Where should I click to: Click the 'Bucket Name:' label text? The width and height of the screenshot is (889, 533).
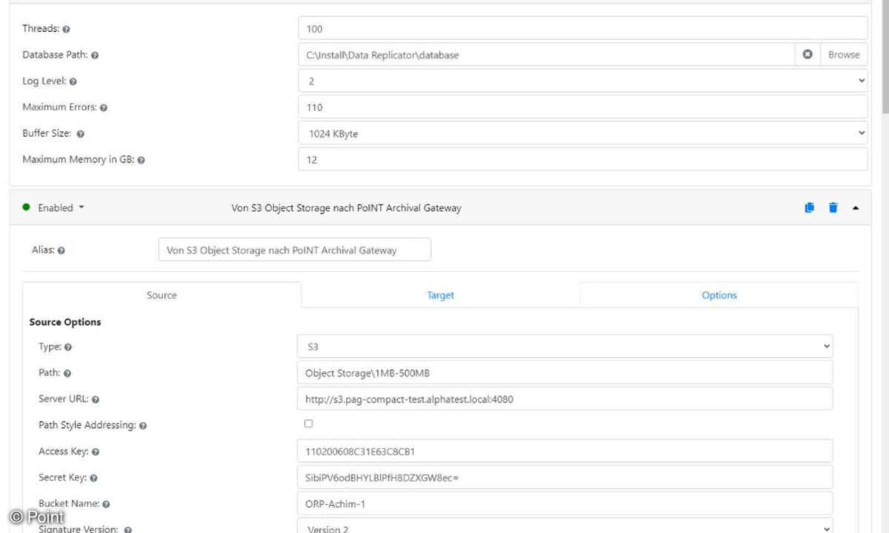(x=69, y=503)
